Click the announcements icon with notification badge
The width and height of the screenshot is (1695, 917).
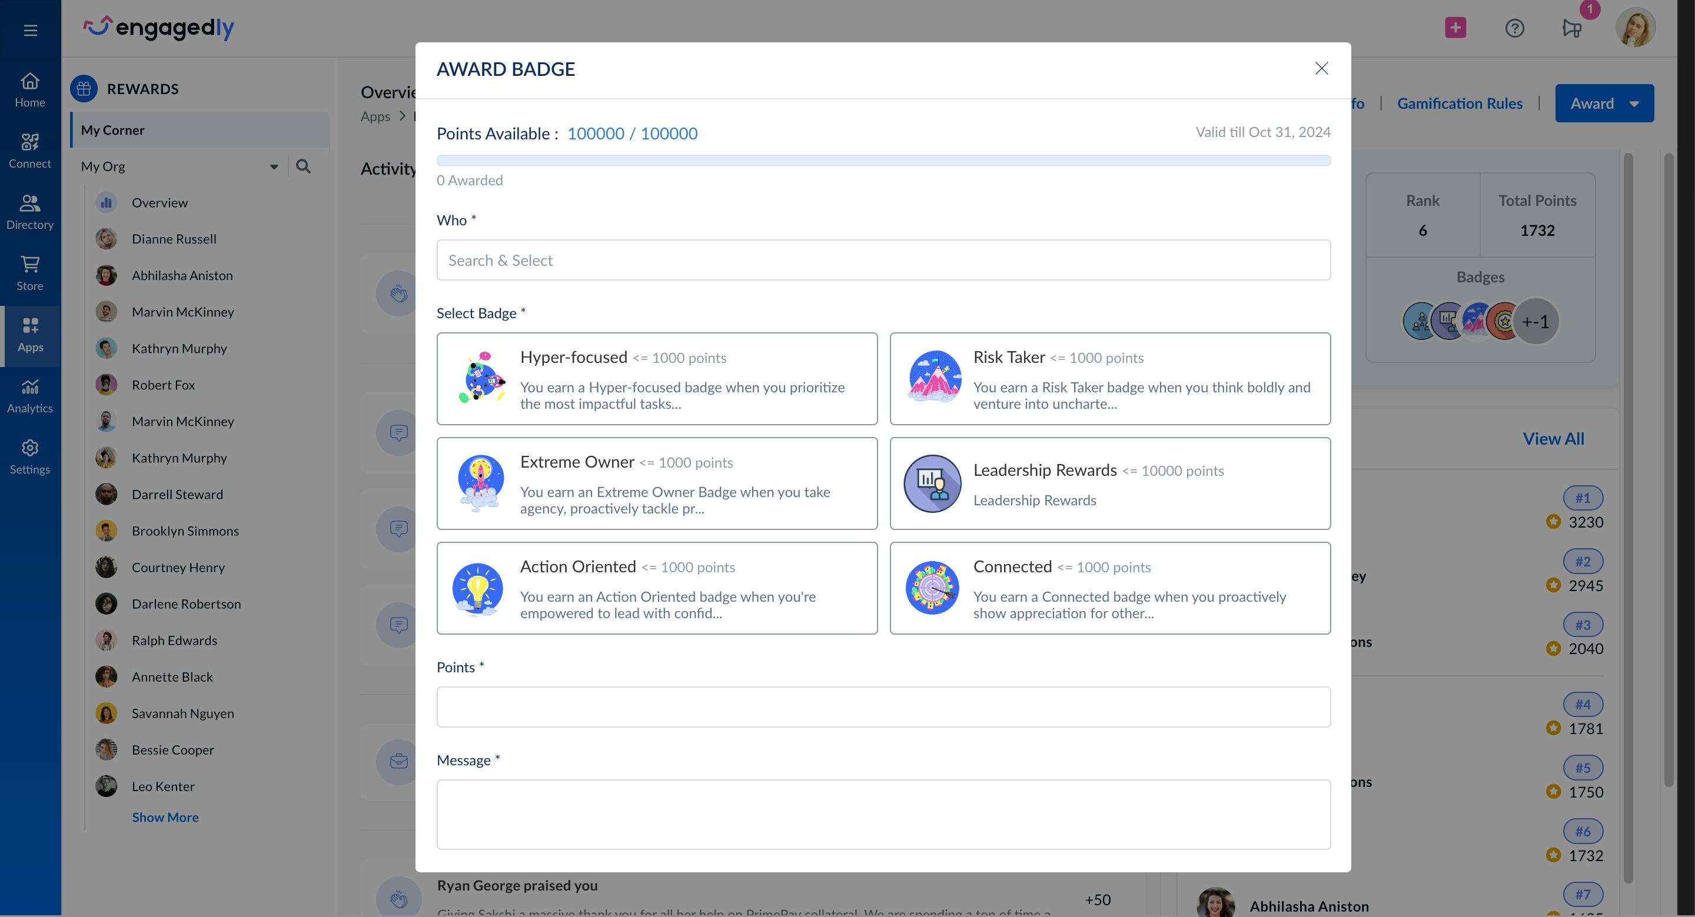(x=1573, y=29)
